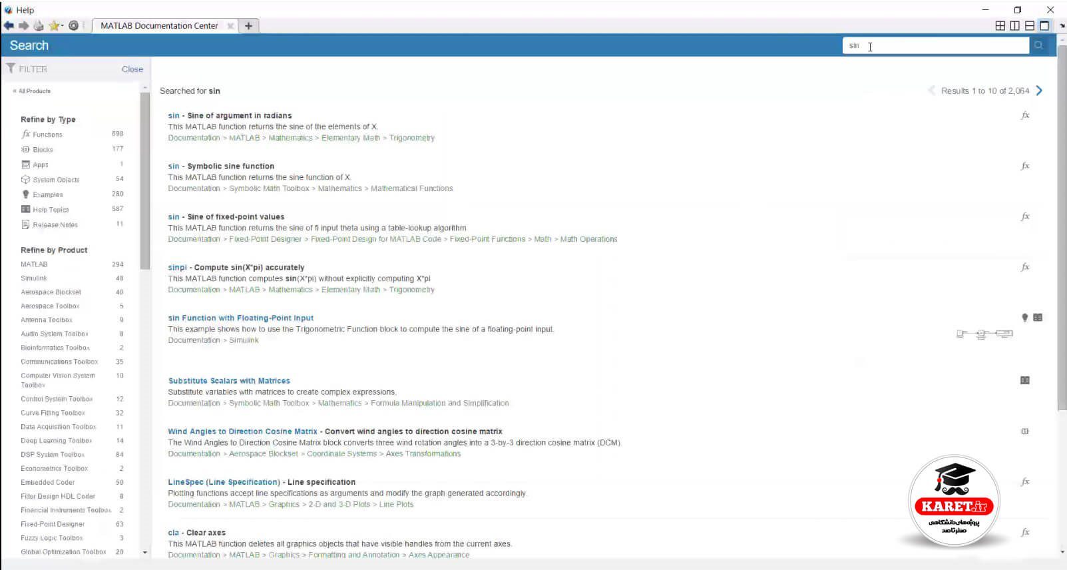This screenshot has width=1067, height=570.
Task: Open sin Function with Floating-Point Input example
Action: 241,318
